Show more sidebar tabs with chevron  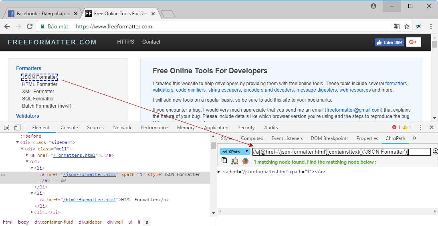tap(414, 138)
